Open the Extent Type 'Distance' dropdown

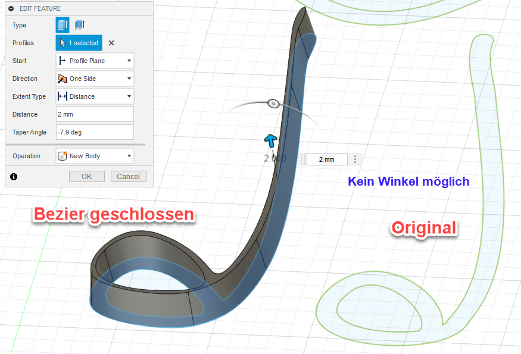(x=95, y=96)
